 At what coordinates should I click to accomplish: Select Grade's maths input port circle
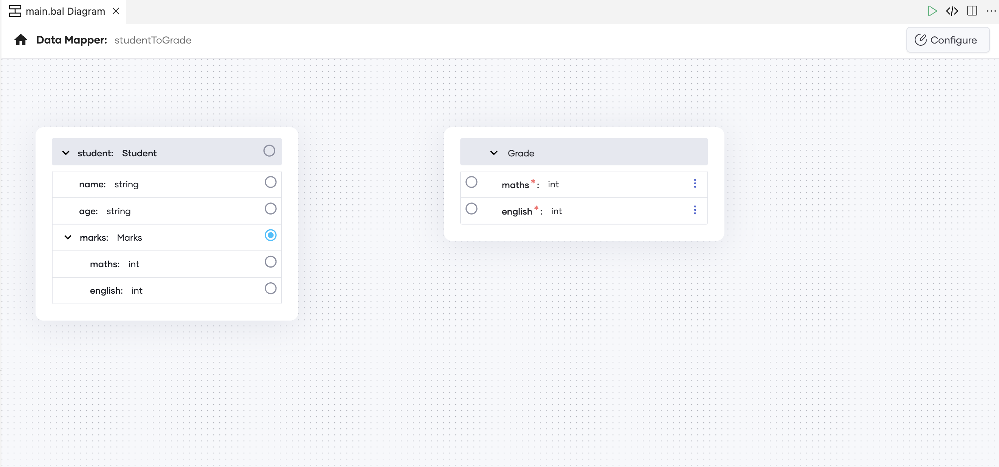(x=471, y=181)
